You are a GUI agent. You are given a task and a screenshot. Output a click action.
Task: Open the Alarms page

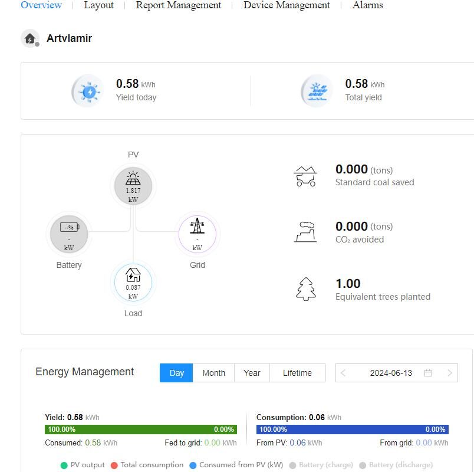click(367, 5)
